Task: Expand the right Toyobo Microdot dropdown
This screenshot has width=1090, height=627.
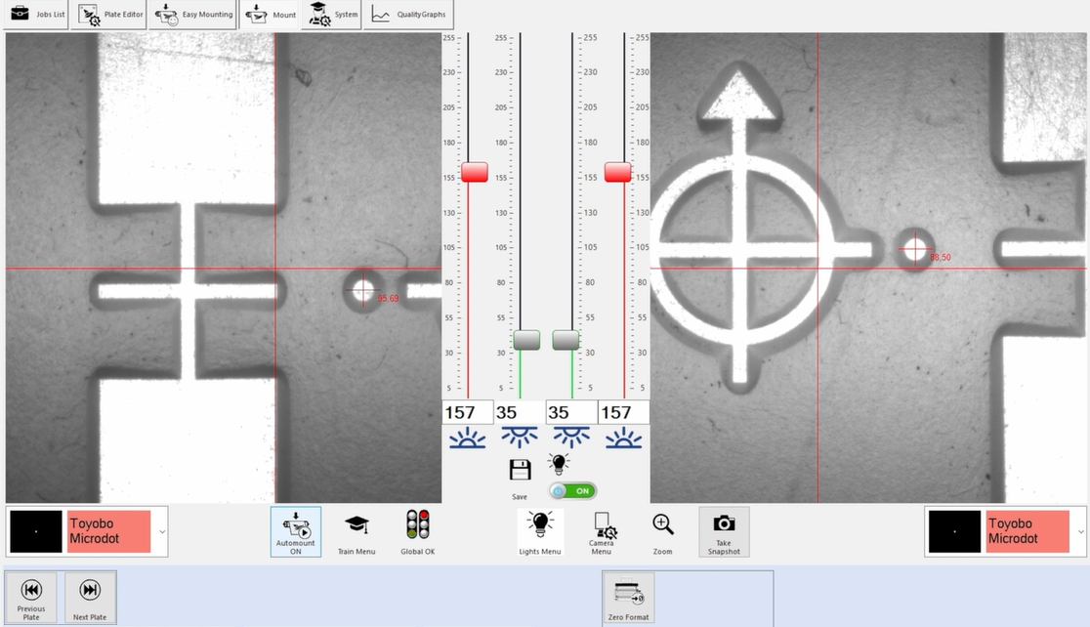Action: [x=1079, y=531]
